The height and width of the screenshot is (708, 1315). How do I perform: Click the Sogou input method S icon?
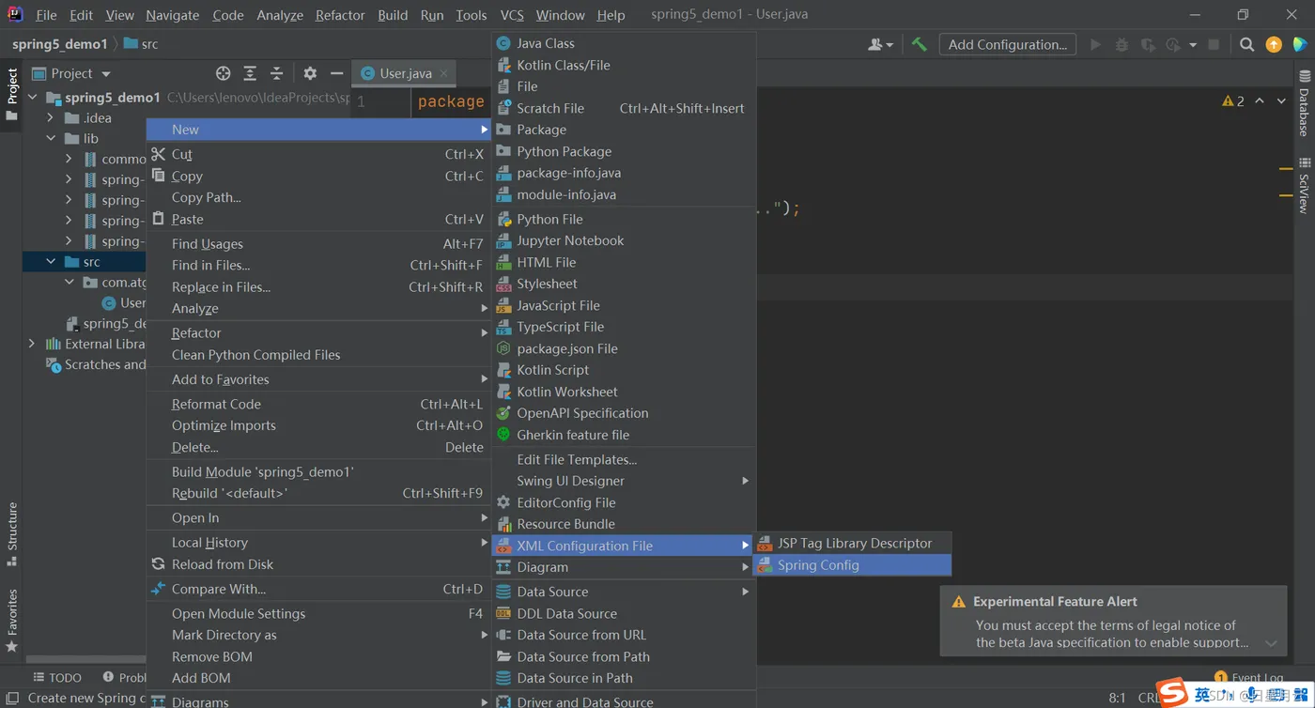1172,694
